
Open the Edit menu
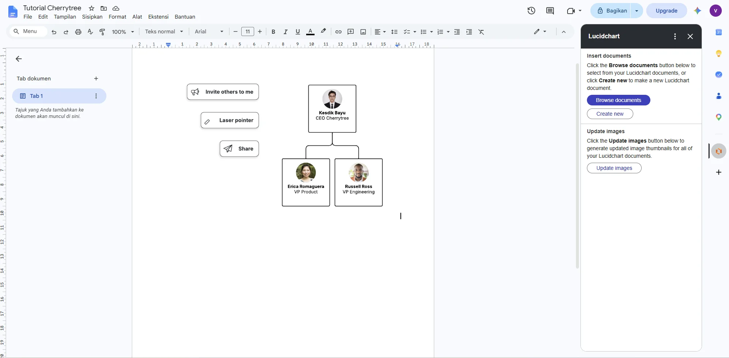coord(43,17)
